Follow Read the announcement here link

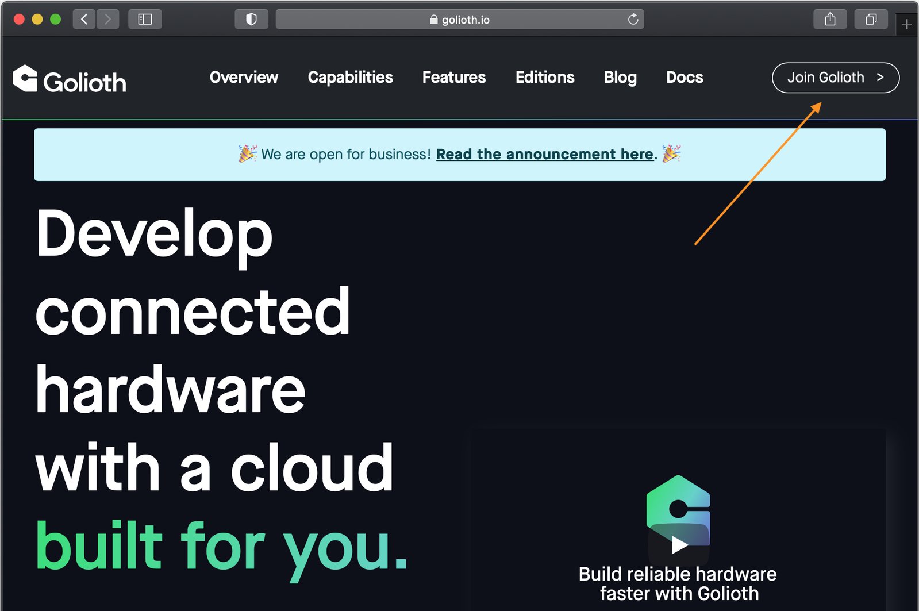click(x=545, y=154)
